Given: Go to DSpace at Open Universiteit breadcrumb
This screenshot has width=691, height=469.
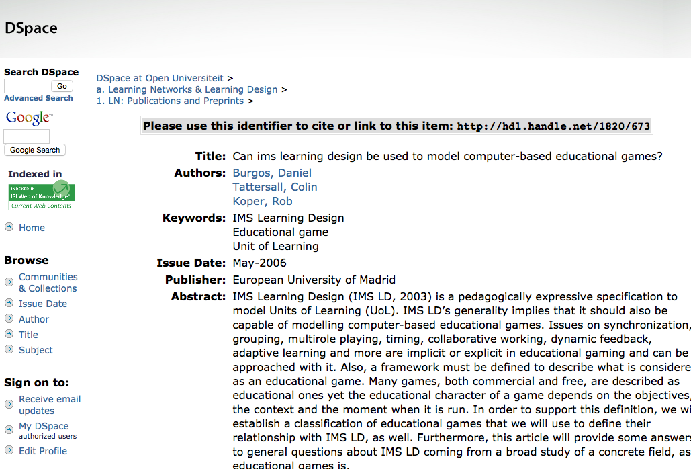Looking at the screenshot, I should [x=160, y=78].
